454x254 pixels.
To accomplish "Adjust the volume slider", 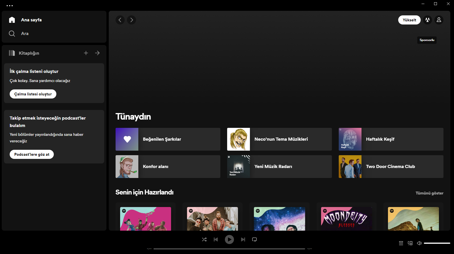I will pos(437,243).
